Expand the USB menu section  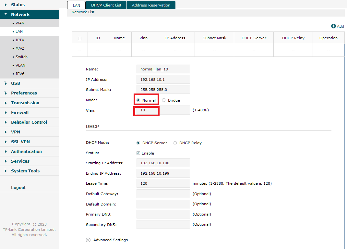(30, 83)
